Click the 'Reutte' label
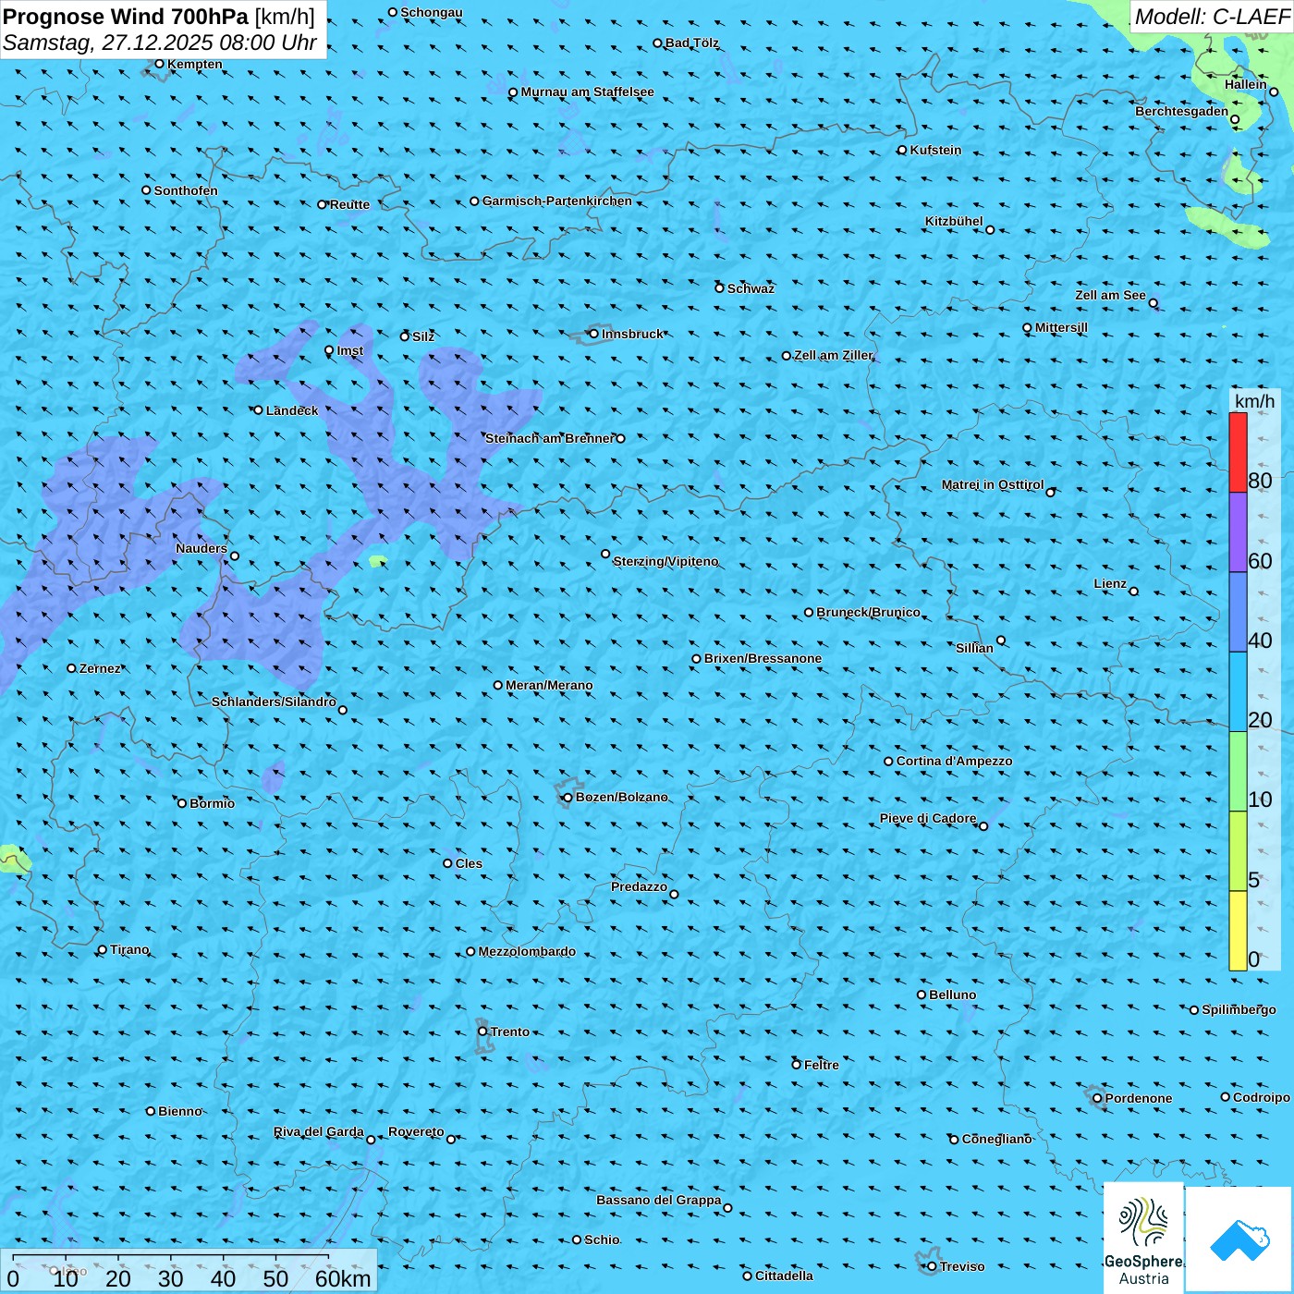Screen dimensions: 1294x1294 [x=349, y=204]
